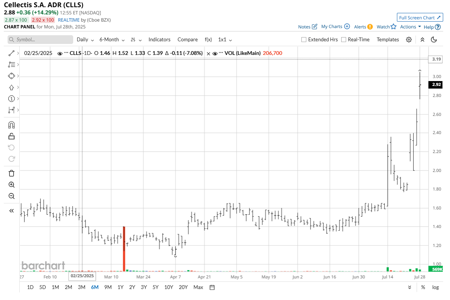Toggle percent scale on the price axis
This screenshot has width=450, height=300.
click(423, 287)
